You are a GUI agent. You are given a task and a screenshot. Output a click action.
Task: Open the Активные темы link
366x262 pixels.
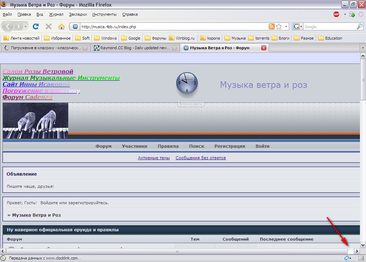pos(154,158)
